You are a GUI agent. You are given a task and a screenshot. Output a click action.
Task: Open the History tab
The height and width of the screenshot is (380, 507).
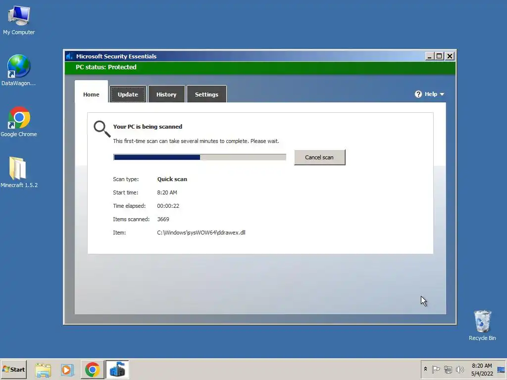166,95
